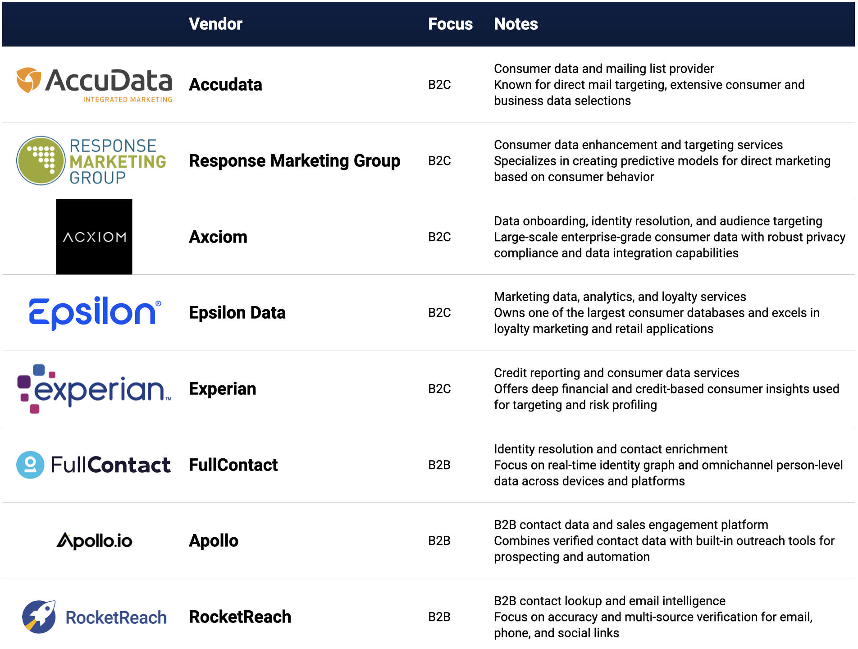Click the B2B focus cell for FullContact
This screenshot has height=649, width=858.
click(x=439, y=465)
